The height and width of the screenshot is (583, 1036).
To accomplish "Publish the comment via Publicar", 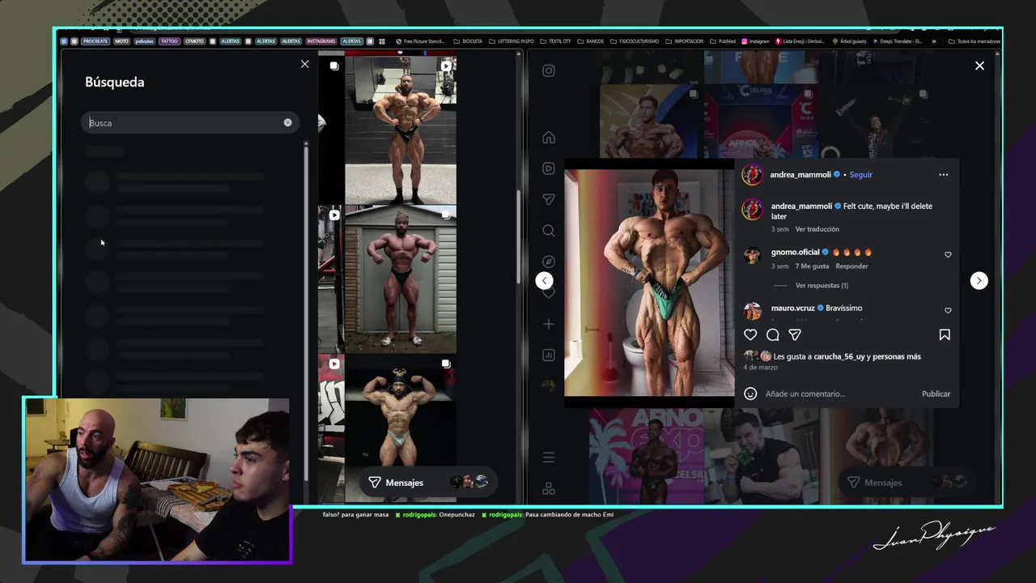I will click(x=936, y=394).
